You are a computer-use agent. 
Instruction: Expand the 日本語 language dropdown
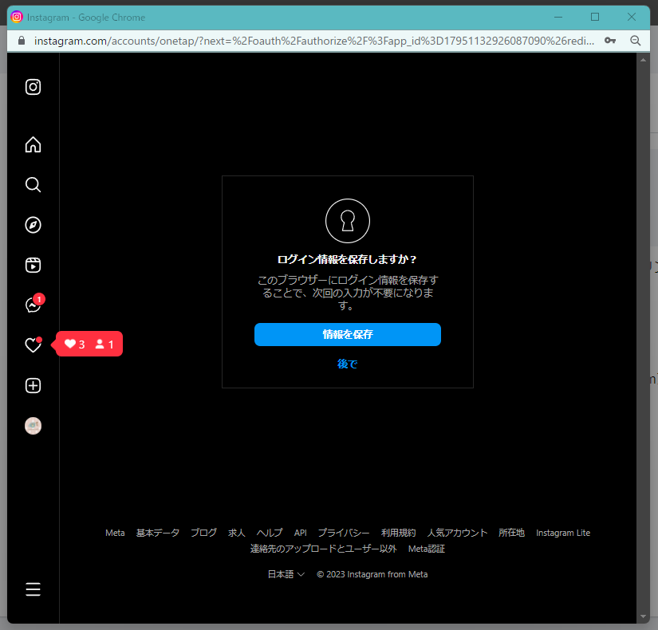click(286, 574)
